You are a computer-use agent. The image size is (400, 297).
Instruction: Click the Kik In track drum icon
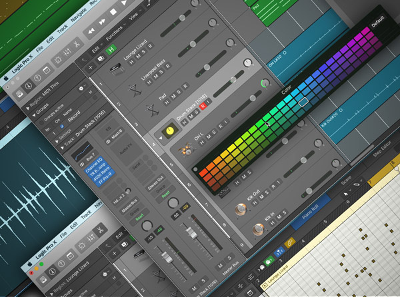point(258,229)
